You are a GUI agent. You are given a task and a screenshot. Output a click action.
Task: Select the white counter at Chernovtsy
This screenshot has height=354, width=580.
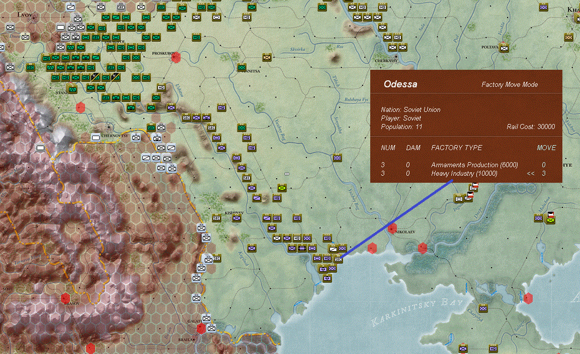[x=96, y=138]
